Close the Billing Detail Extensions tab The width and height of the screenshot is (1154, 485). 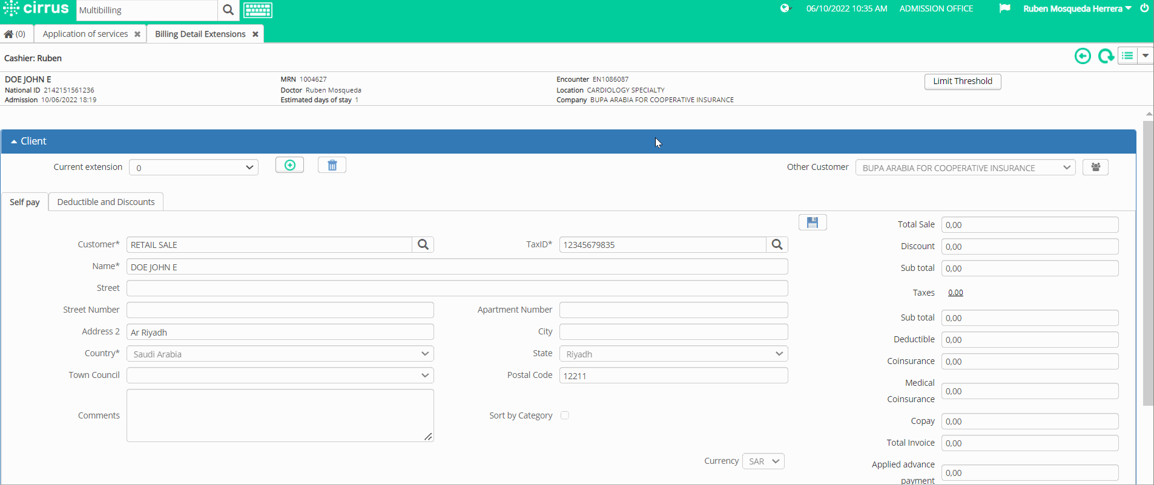[x=256, y=34]
